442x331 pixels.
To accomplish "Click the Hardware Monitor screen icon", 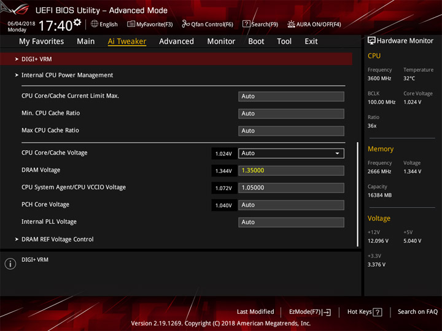I will [371, 41].
